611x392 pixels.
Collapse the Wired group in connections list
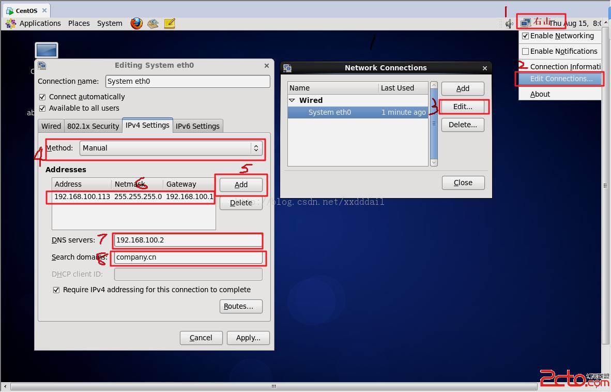coord(292,100)
